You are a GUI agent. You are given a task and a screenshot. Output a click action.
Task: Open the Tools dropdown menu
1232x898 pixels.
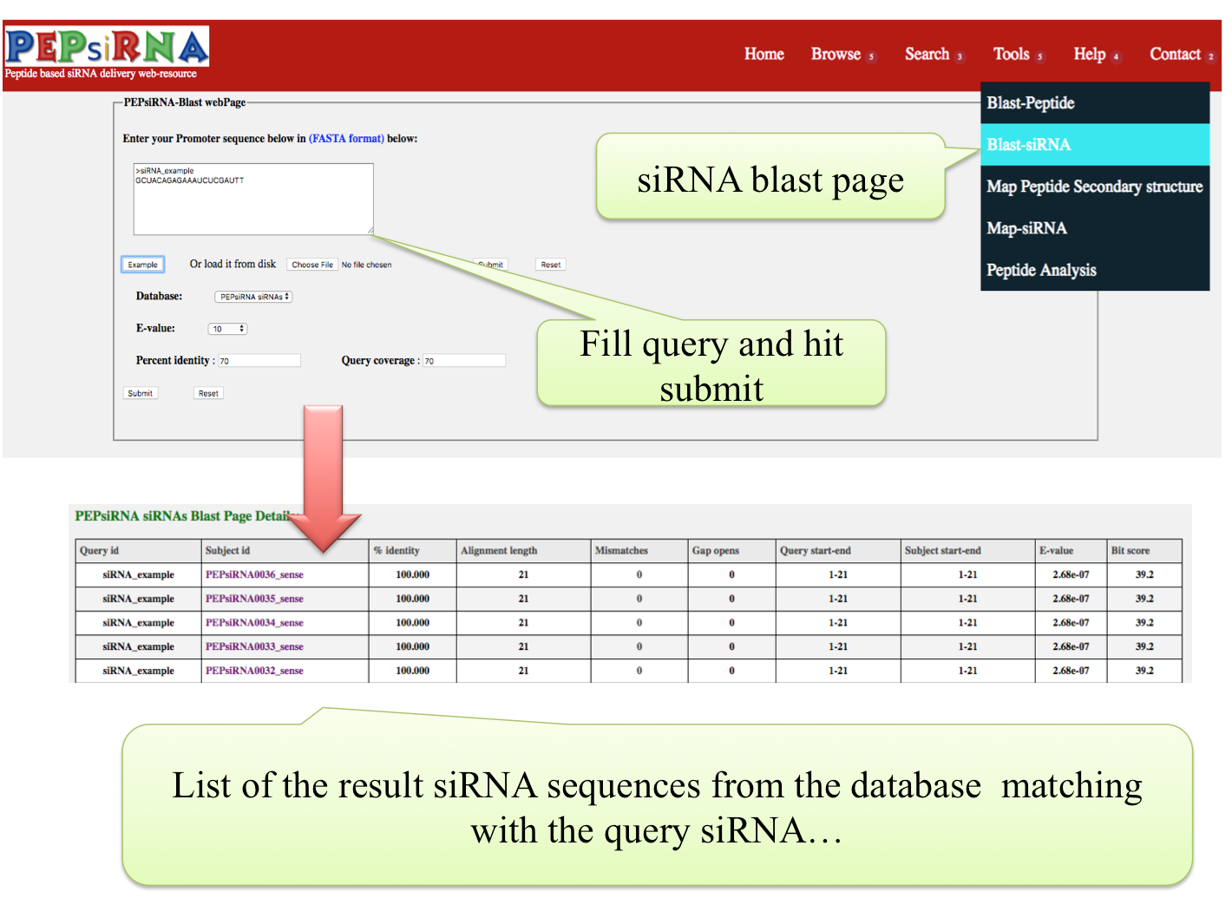coord(1012,54)
